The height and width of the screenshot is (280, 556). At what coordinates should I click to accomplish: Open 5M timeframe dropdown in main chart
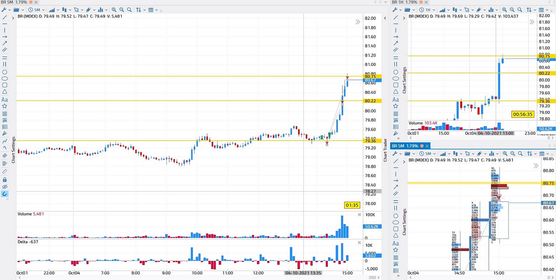coord(37,10)
